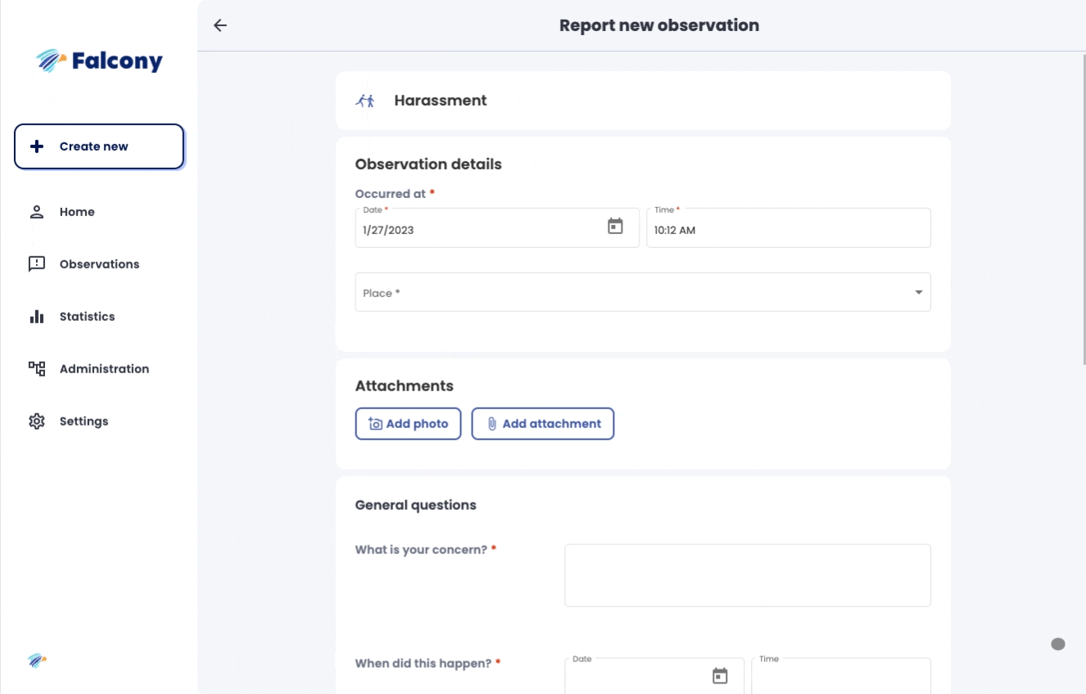Click the Date field under When did this happen
Screen dimensions: 1086x694
654,676
